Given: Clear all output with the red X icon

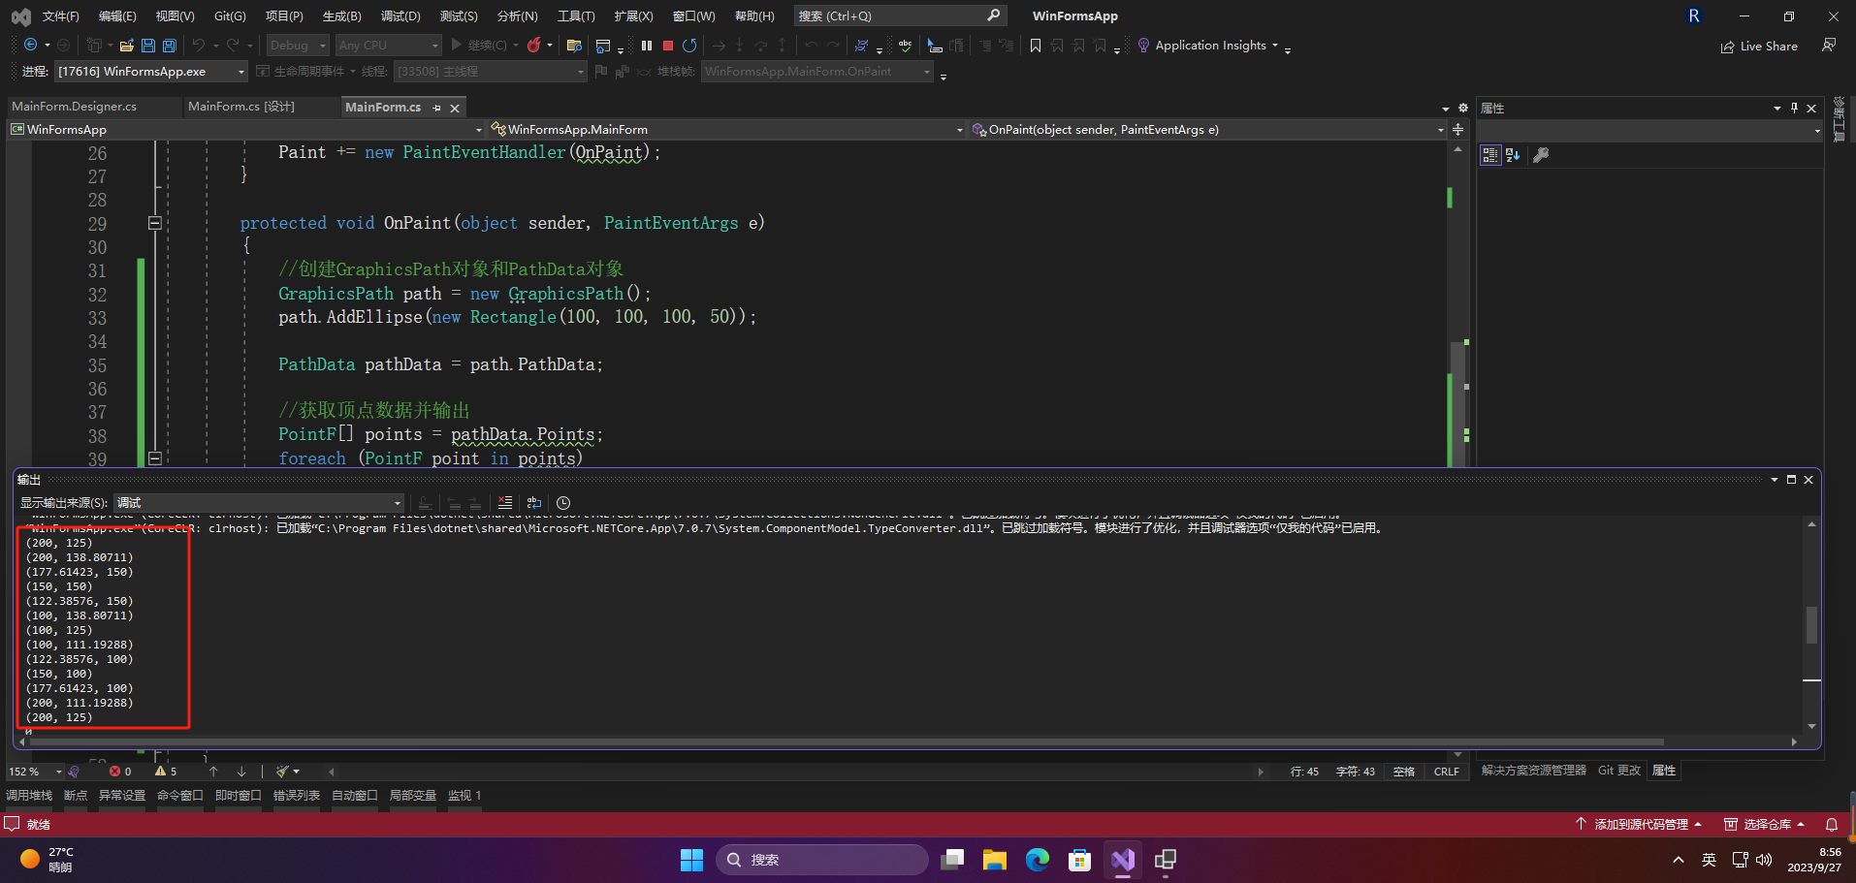Looking at the screenshot, I should click(505, 502).
